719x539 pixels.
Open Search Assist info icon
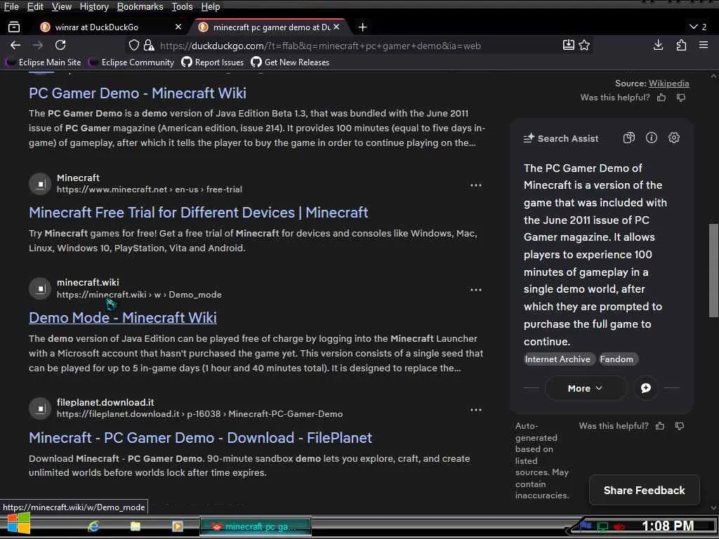(651, 138)
